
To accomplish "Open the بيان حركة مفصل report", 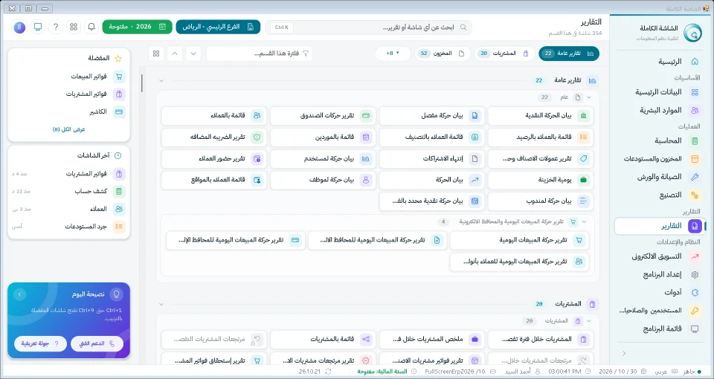I will pyautogui.click(x=431, y=116).
